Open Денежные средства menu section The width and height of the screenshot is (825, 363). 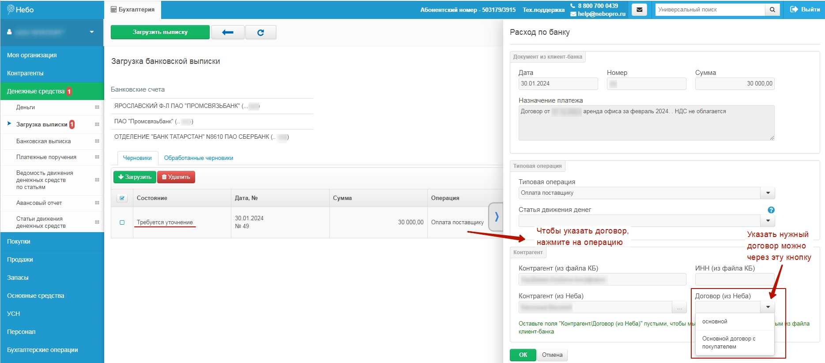tap(52, 91)
